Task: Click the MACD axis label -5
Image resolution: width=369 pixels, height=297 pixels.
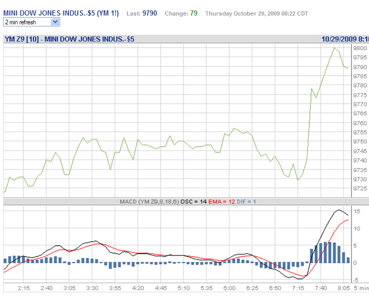Action: pos(356,280)
